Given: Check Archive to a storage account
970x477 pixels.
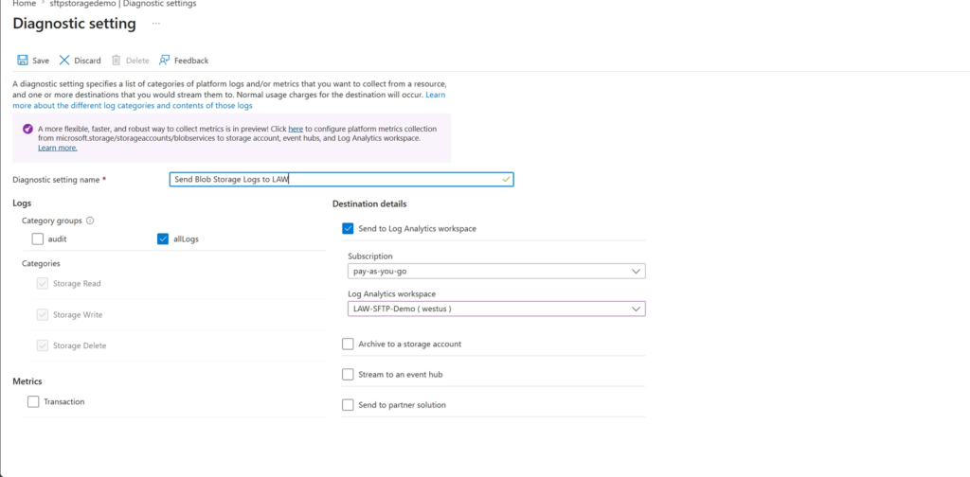Looking at the screenshot, I should 348,344.
